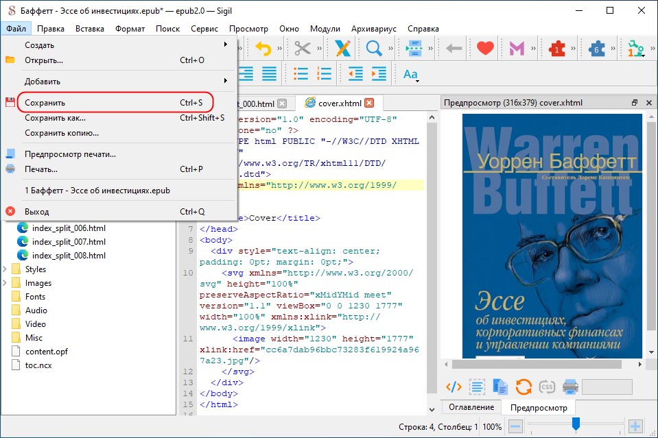658x438 pixels.
Task: Click the CSS icon in preview toolbar
Action: pyautogui.click(x=547, y=387)
